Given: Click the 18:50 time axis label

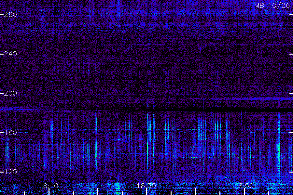Looking at the screenshot, I should point(244,186).
